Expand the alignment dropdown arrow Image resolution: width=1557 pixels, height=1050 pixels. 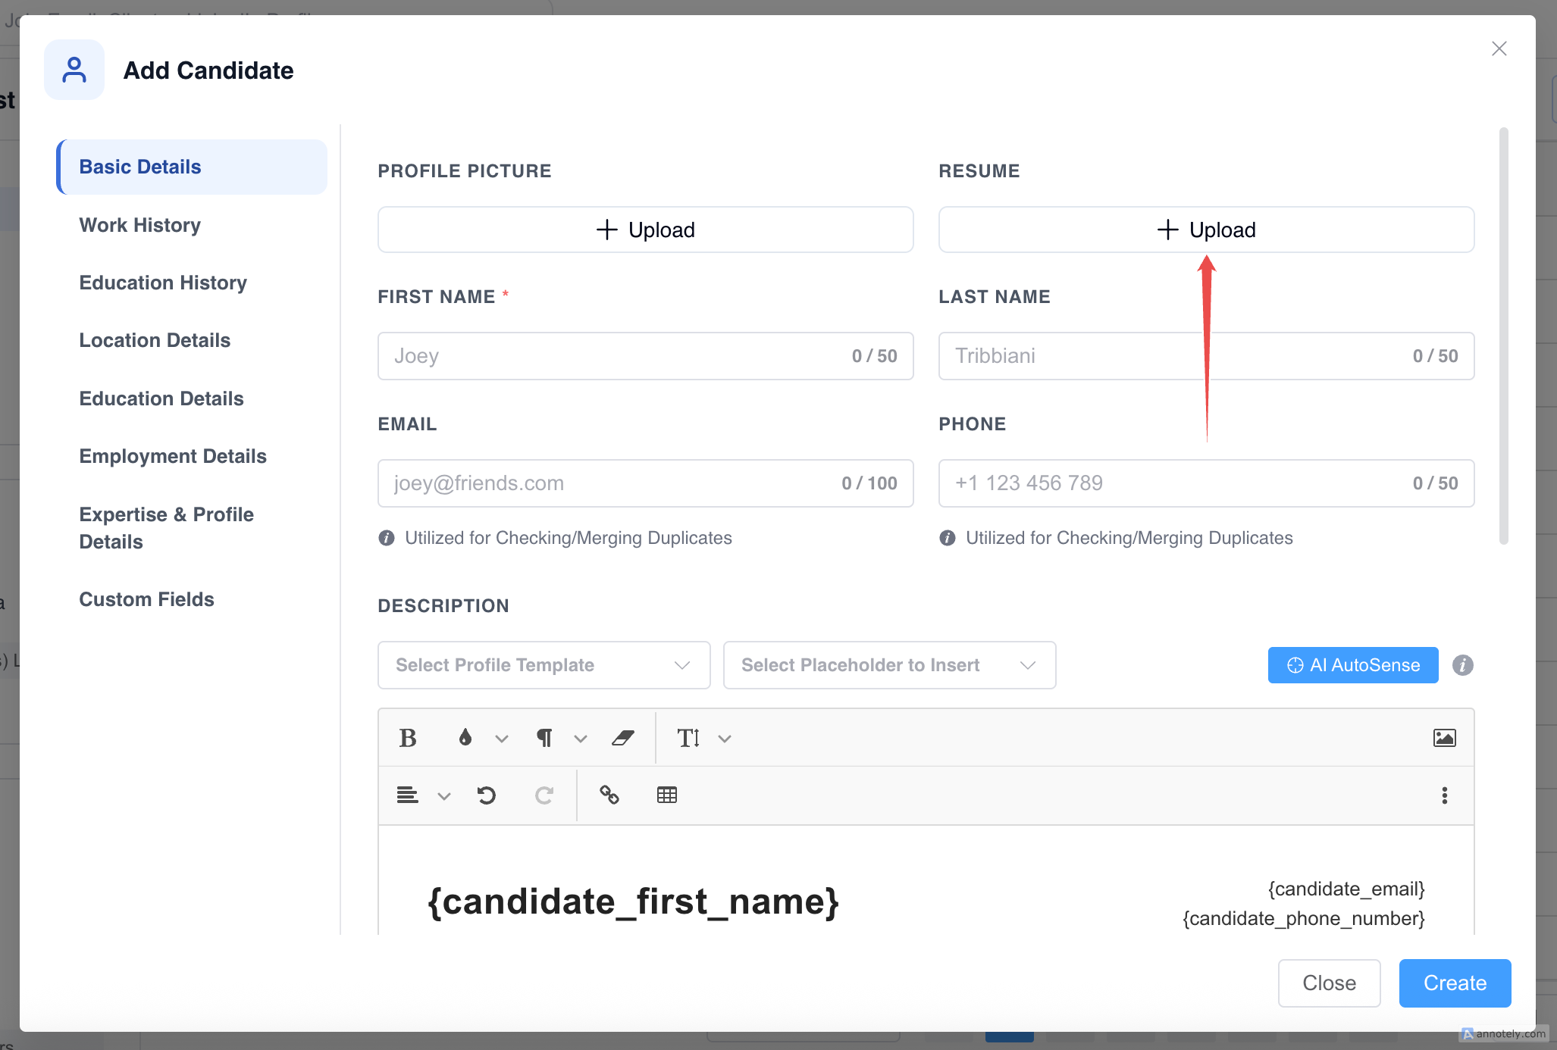click(444, 796)
